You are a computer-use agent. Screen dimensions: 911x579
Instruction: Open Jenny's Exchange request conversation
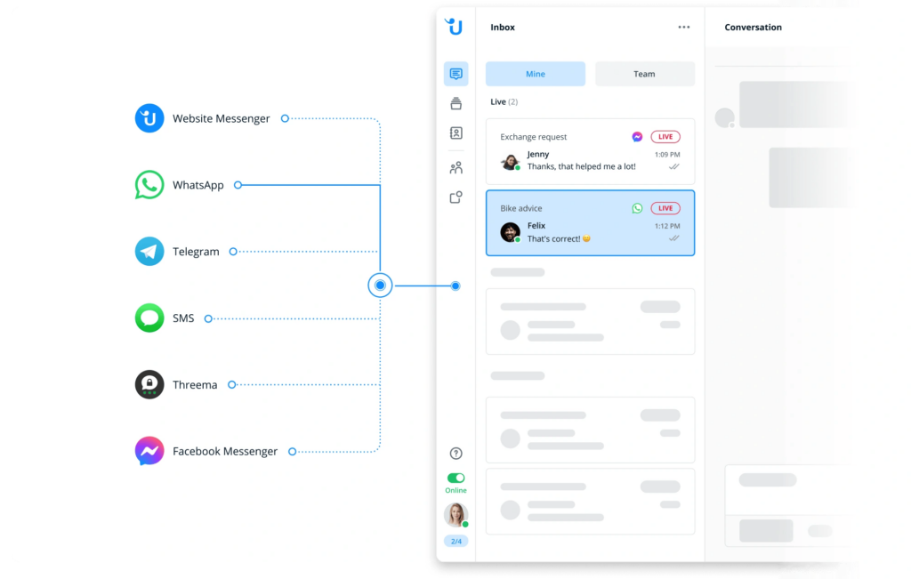pyautogui.click(x=590, y=152)
